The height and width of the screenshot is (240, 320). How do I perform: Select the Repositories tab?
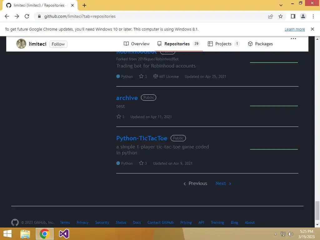click(x=178, y=44)
